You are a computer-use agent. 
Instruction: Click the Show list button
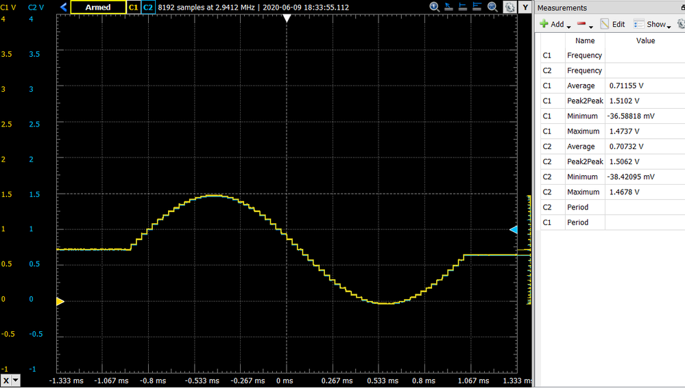pos(649,24)
